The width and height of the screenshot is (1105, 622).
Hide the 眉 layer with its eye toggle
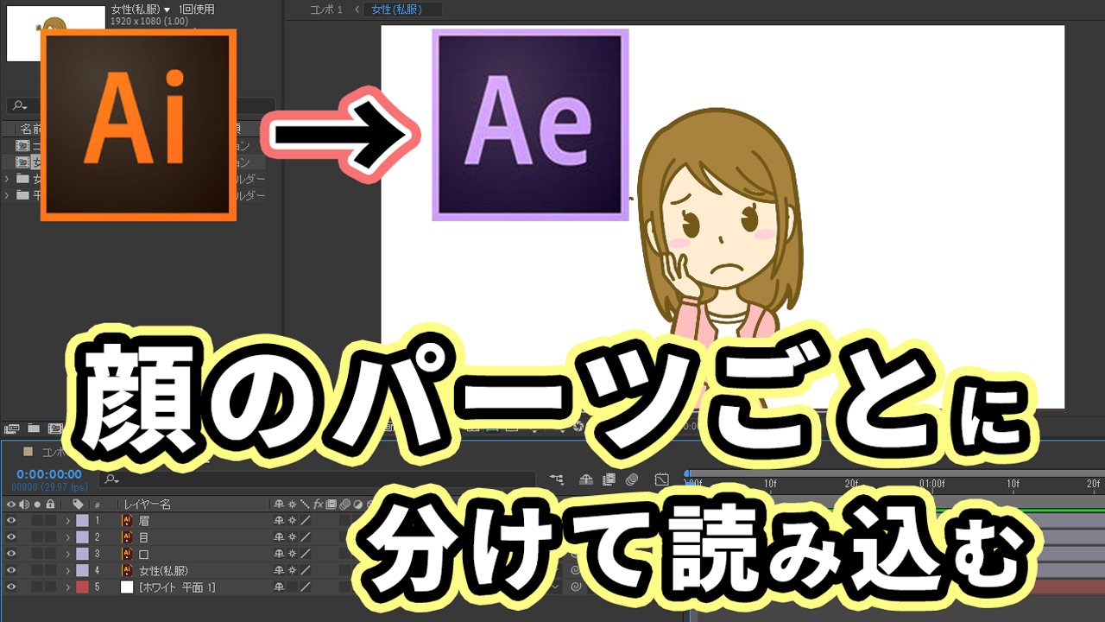coord(11,521)
